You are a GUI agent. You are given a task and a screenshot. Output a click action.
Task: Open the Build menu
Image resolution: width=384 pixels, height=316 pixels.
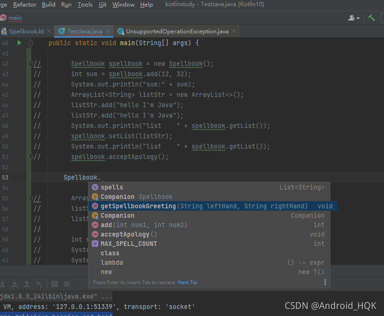(48, 5)
